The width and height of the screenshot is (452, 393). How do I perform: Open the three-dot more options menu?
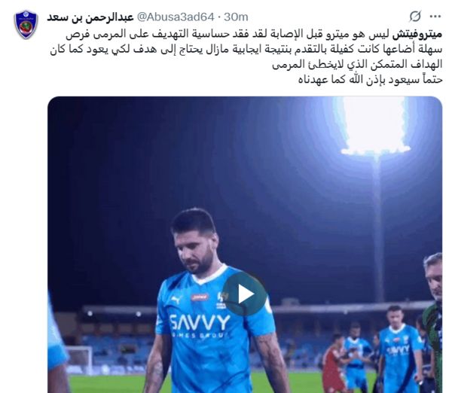435,17
